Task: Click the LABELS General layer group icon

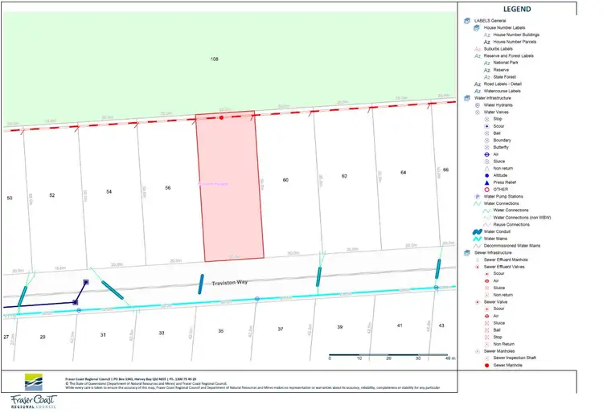Action: click(x=467, y=21)
